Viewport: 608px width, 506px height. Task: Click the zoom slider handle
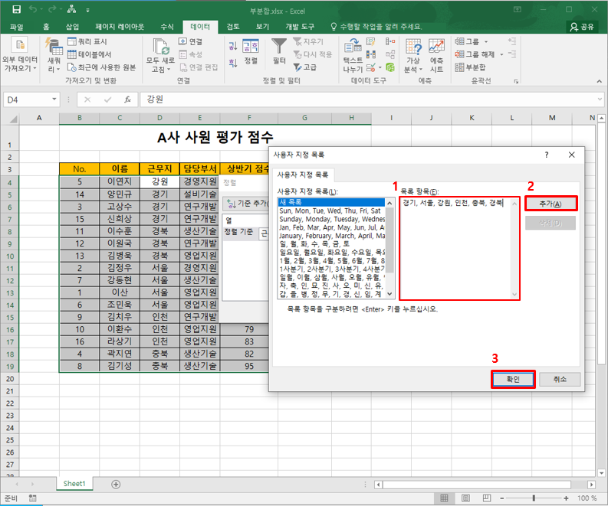click(534, 498)
